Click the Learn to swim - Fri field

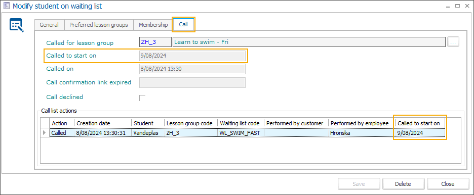(x=309, y=42)
